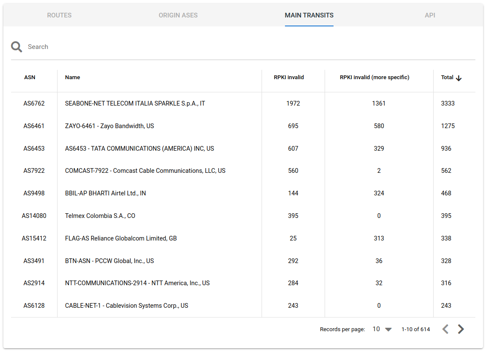Sort by RPKI invalid (more specific) header
The image size is (489, 355).
(374, 77)
